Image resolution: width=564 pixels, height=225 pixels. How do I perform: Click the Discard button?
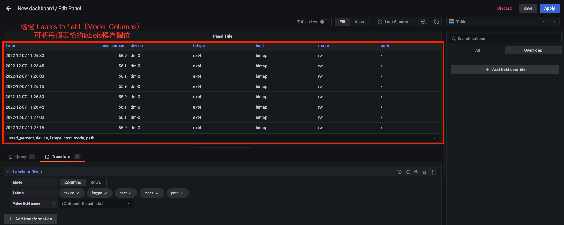[x=504, y=8]
